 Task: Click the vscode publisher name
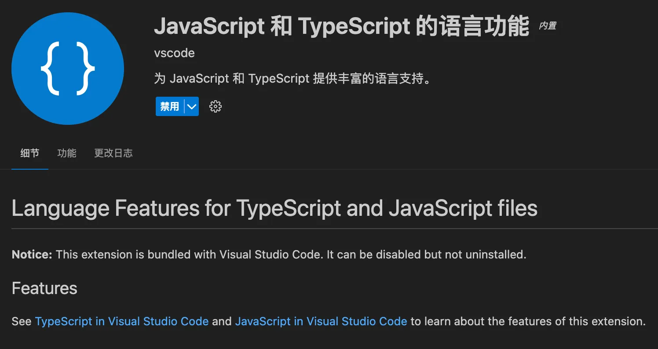174,53
